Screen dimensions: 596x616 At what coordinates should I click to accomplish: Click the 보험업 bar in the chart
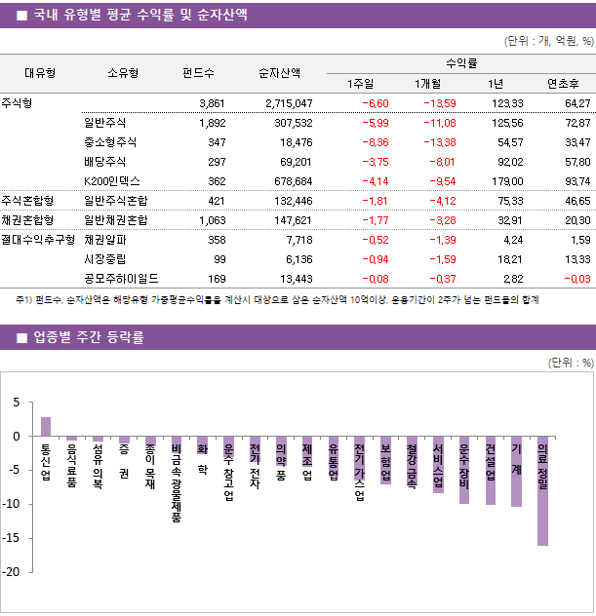click(385, 460)
